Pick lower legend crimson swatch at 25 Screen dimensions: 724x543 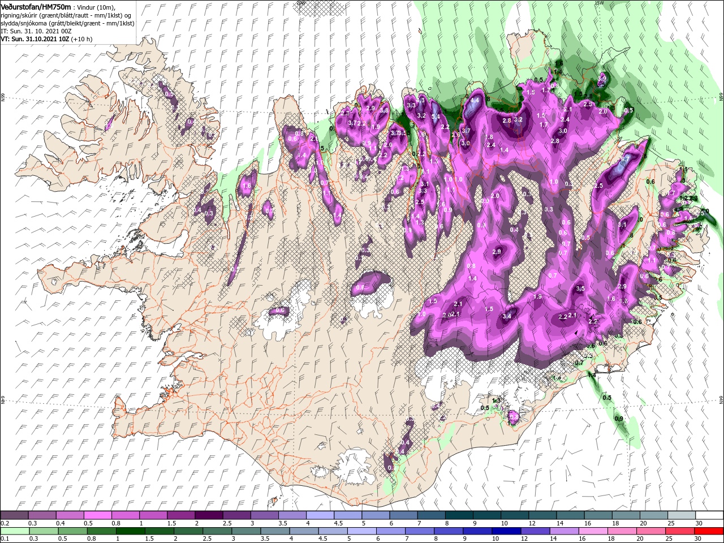679,531
